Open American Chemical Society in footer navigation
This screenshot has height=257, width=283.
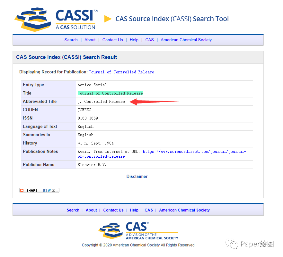point(184,210)
